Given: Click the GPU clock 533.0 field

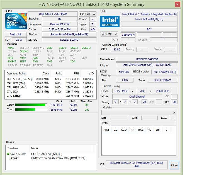Looking at the screenshot, I should [117, 49].
